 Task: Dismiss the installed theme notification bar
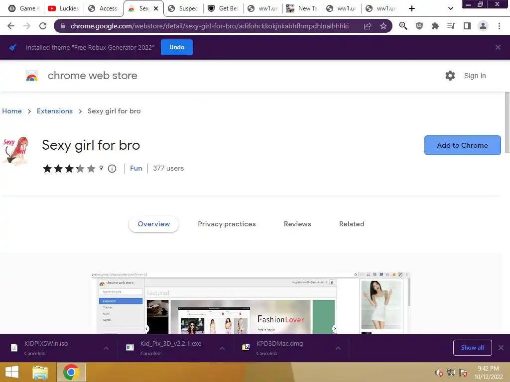pos(498,47)
